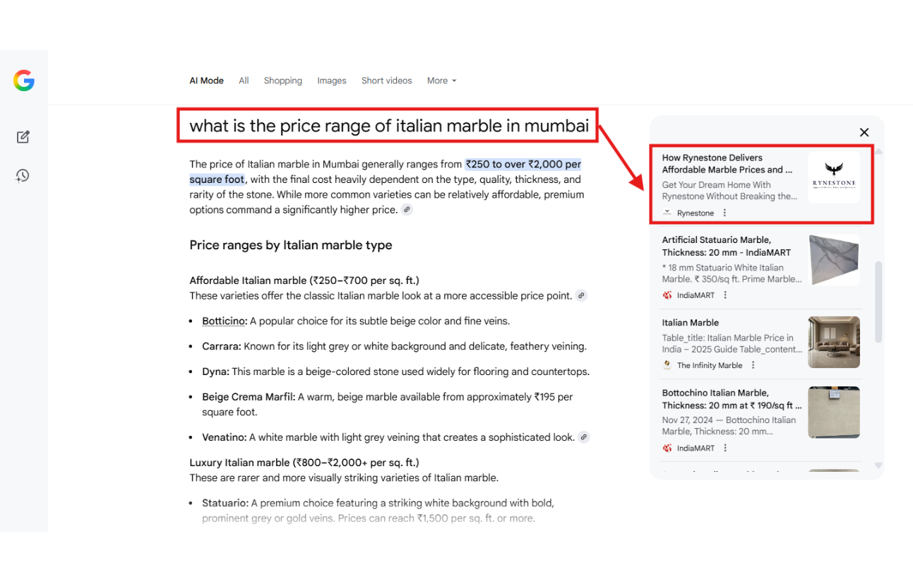
Task: Click link icon after accessible price point
Action: [x=581, y=296]
